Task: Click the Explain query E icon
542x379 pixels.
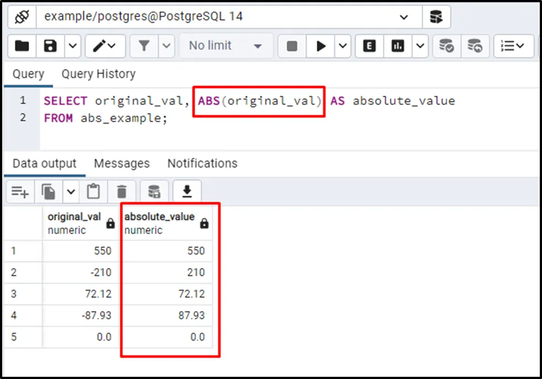Action: 369,46
